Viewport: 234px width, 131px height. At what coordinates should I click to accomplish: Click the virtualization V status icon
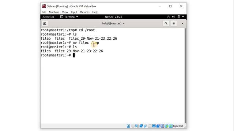pos(162,126)
